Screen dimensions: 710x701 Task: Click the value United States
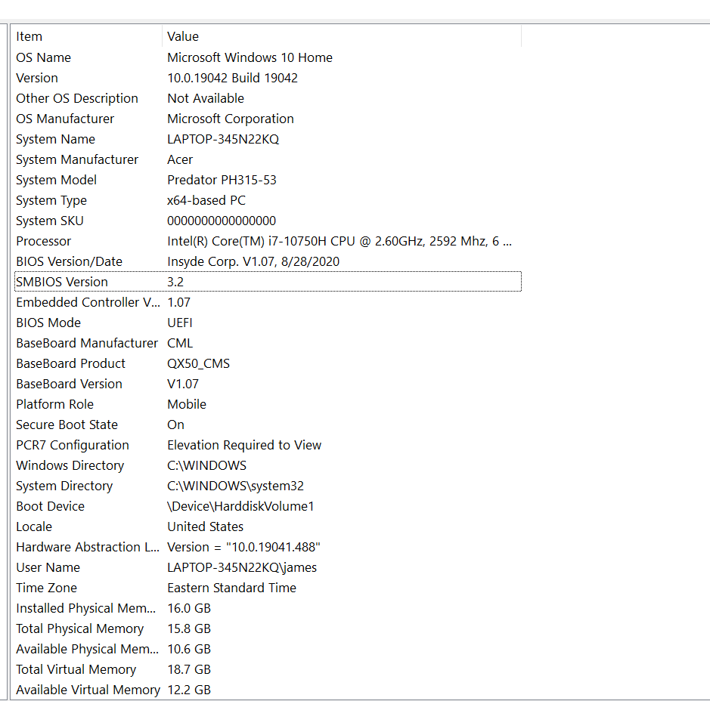pos(206,527)
